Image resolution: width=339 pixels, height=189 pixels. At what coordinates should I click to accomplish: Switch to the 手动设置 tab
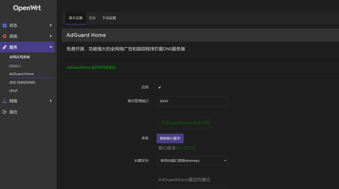click(x=109, y=18)
